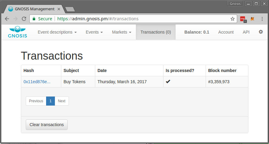Screen dimensions: 269x144
Task: Expand the Event descriptions dropdown
Action: point(57,32)
